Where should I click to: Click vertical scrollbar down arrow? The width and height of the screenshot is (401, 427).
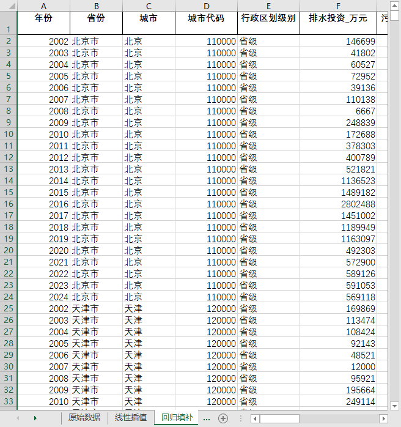[x=394, y=406]
